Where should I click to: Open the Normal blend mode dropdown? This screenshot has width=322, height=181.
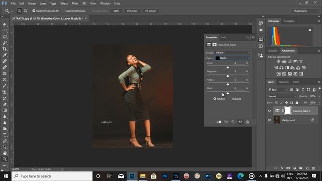point(282,96)
